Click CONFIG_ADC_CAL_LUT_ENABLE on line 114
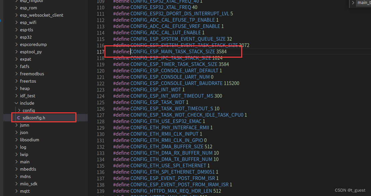371x196 pixels. tap(165, 33)
